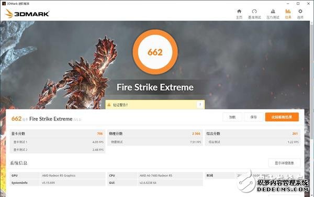Click the Combined score (综合分数) header

(x=214, y=134)
